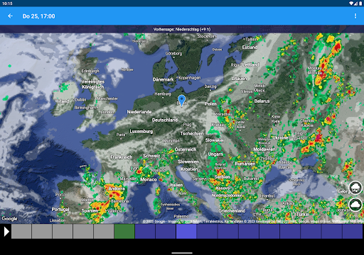Select the green current-time frame in the timeline
The width and height of the screenshot is (364, 255).
(124, 232)
